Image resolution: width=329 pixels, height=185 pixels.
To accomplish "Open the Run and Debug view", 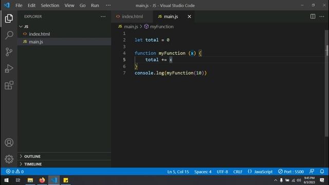I will coord(9,68).
